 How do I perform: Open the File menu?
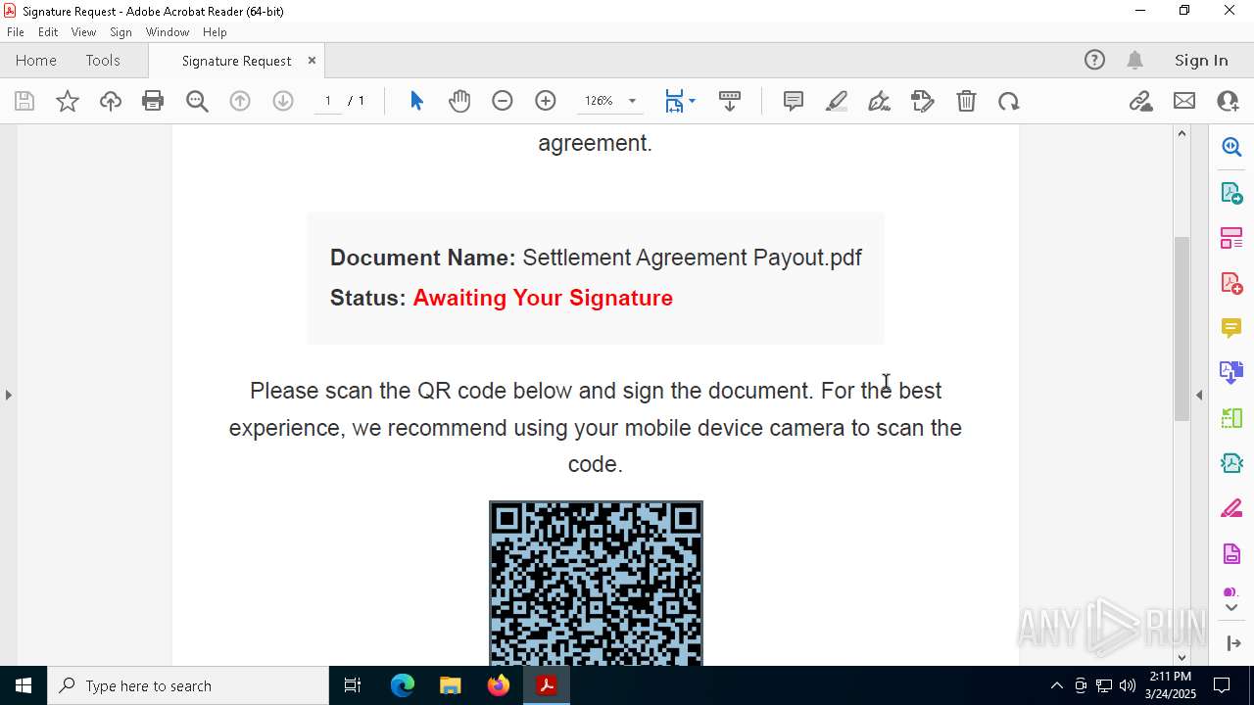[x=16, y=31]
